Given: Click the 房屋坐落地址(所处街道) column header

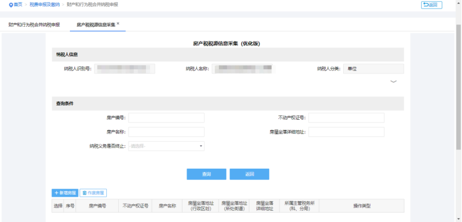Looking at the screenshot, I should click(x=234, y=206).
